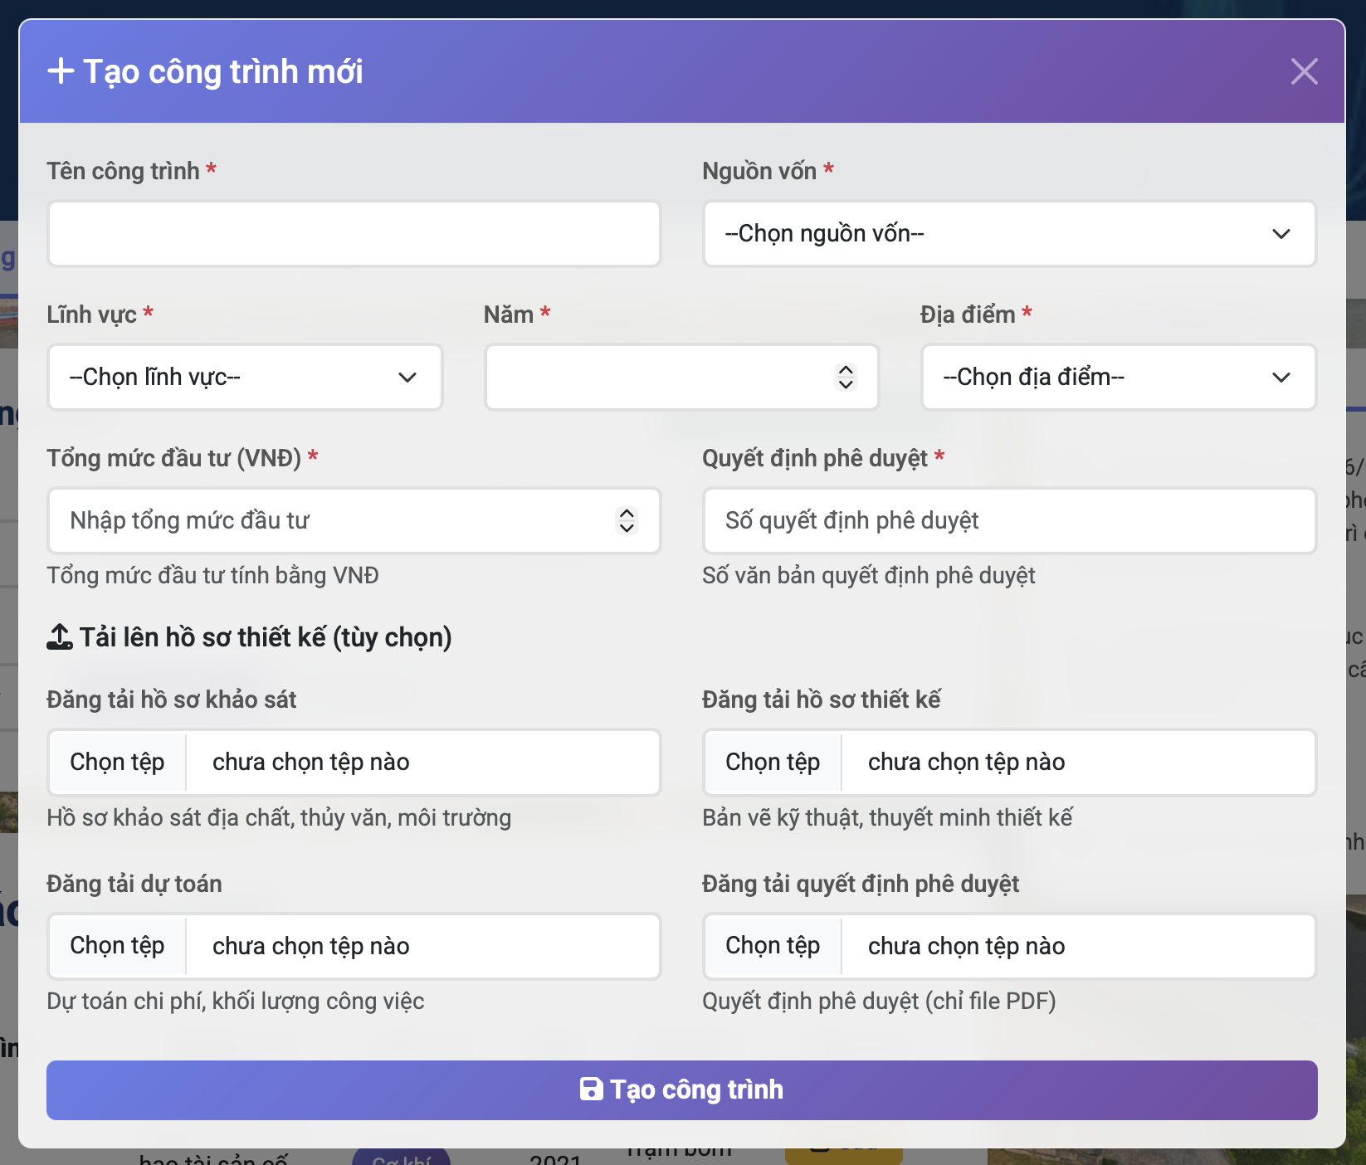Choose file for hồ sơ khảo sát
Image resolution: width=1366 pixels, height=1165 pixels.
118,763
